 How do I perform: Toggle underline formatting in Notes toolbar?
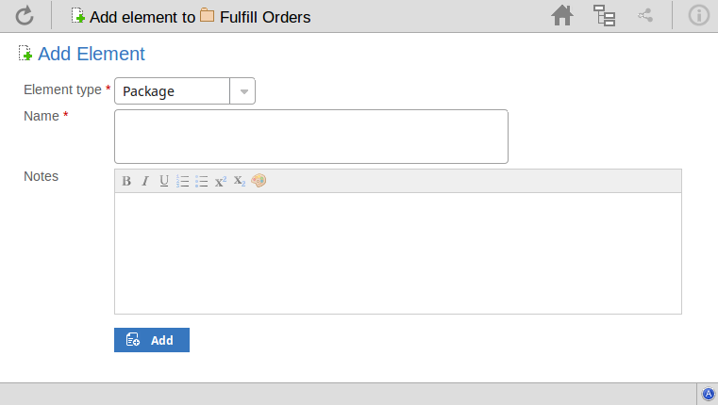(x=164, y=181)
